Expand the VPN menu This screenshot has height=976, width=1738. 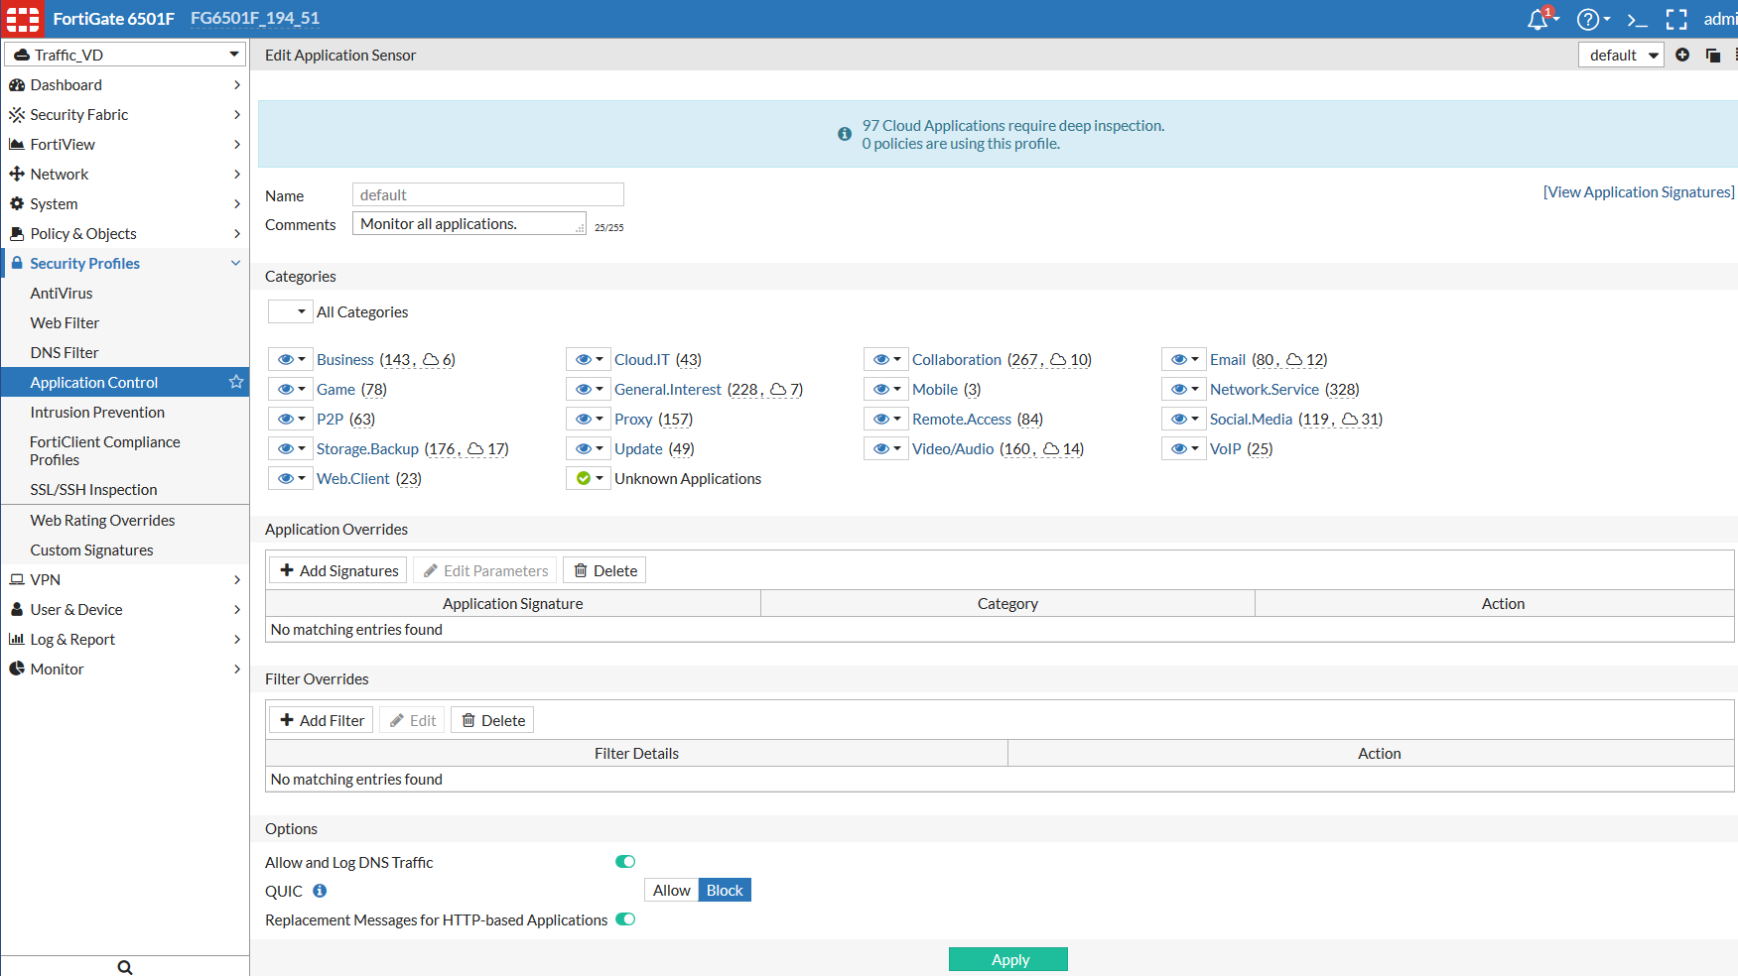coord(125,580)
